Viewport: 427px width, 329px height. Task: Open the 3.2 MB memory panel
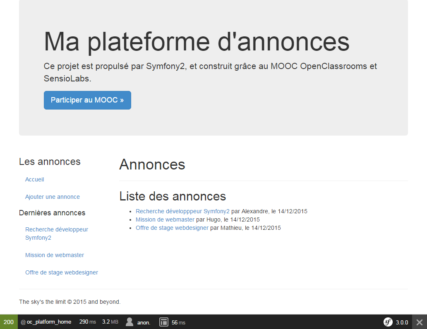[110, 322]
